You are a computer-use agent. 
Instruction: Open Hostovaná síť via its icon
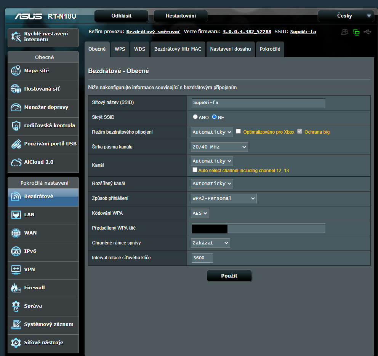(16, 89)
